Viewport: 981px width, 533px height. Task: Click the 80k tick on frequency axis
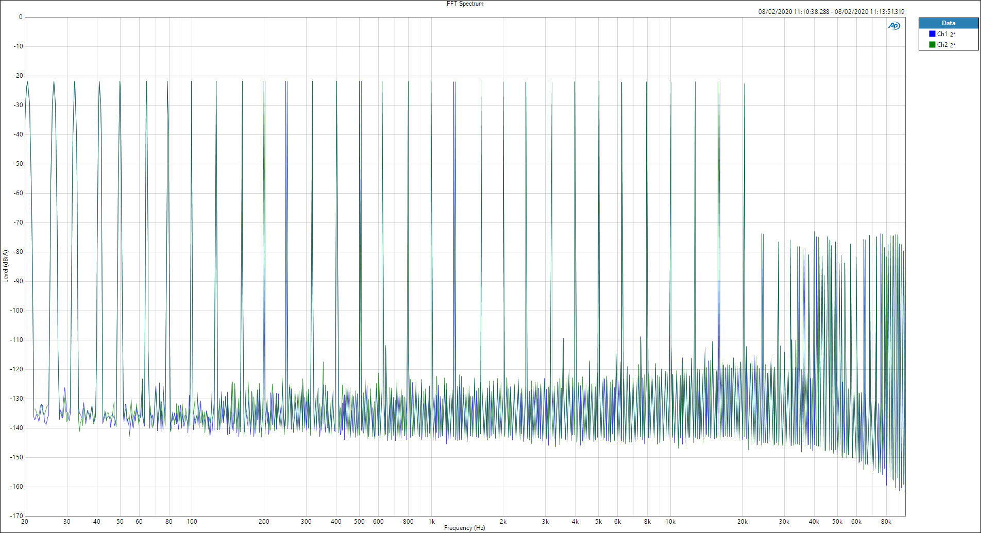click(x=886, y=522)
